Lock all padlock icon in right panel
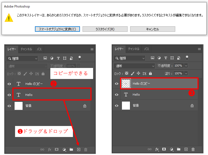208x155 pixels. [150, 73]
